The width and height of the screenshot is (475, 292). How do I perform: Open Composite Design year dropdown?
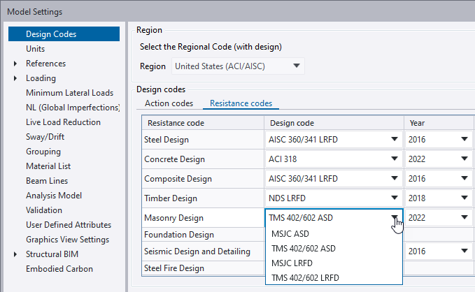pos(464,178)
